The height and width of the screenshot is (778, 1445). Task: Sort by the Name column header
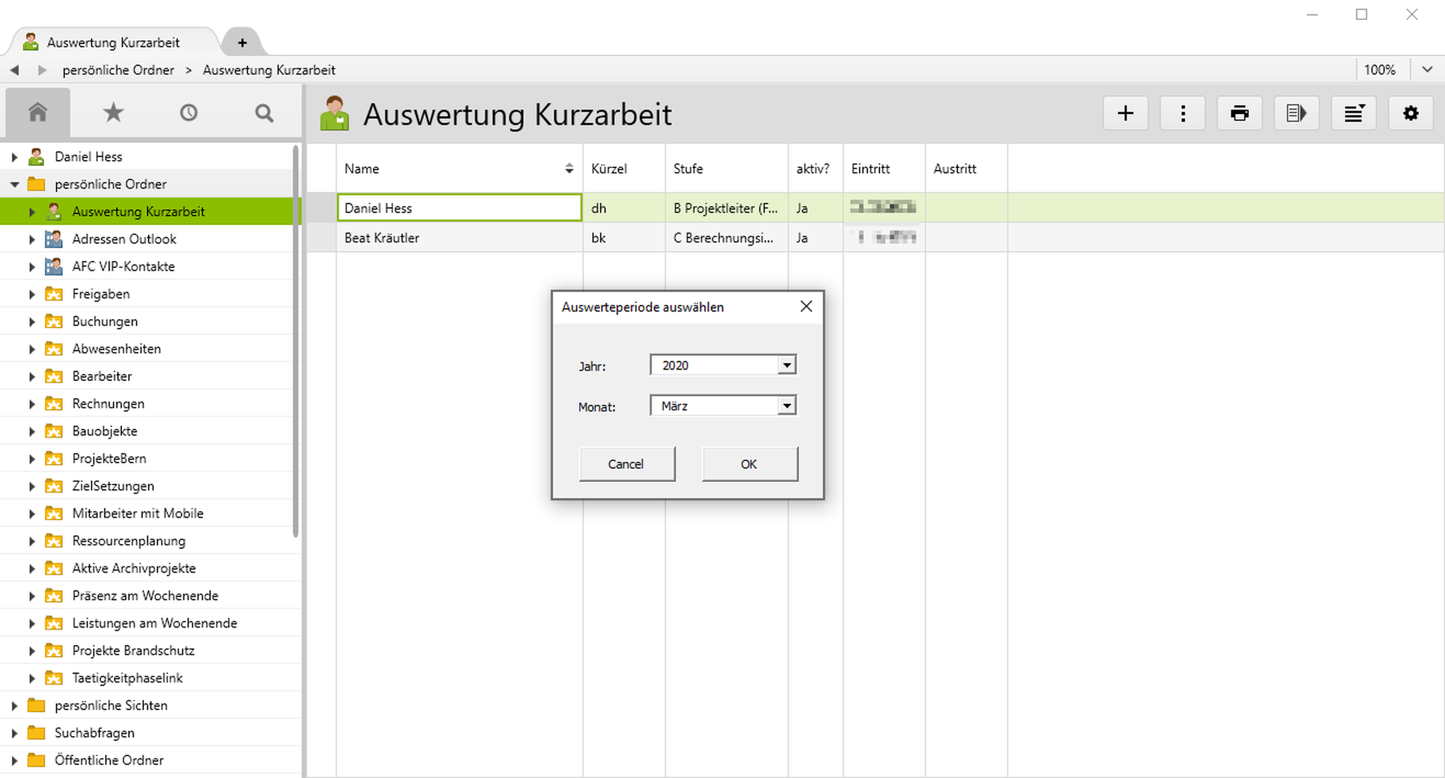pos(362,169)
